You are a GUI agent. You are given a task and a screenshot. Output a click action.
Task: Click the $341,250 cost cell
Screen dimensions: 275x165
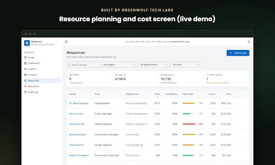[x=226, y=103]
